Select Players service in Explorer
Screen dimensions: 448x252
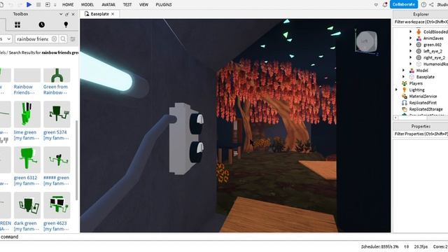click(416, 83)
